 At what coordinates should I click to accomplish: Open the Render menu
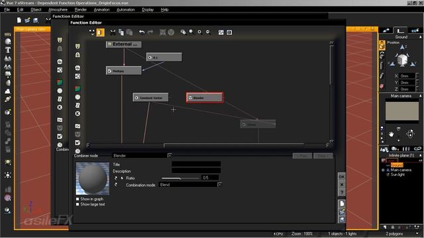click(81, 9)
